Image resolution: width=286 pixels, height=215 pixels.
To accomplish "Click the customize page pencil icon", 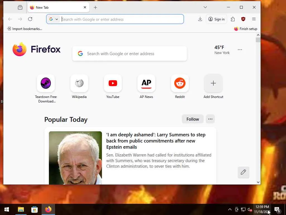I will pos(243,172).
